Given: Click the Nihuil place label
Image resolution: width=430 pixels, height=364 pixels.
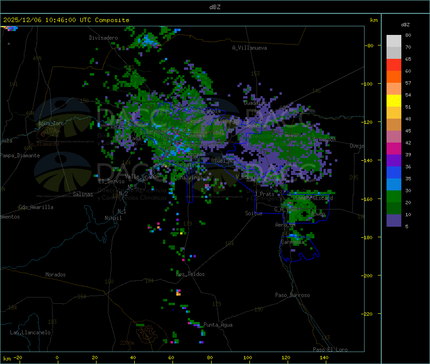Looking at the screenshot, I should pyautogui.click(x=113, y=218).
